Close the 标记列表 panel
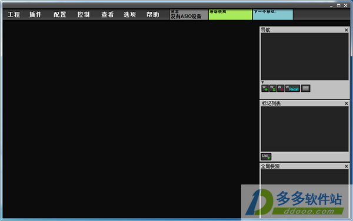Viewport: 353px width, 221px height. 347,104
